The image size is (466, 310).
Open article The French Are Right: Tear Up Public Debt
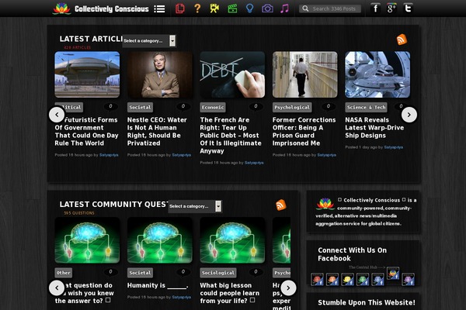[231, 136]
